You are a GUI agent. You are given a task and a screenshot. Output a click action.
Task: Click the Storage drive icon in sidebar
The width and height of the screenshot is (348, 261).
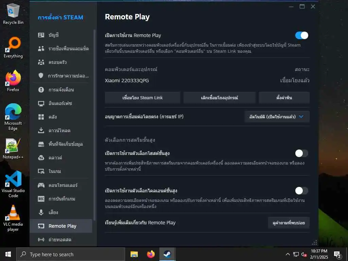click(x=41, y=144)
